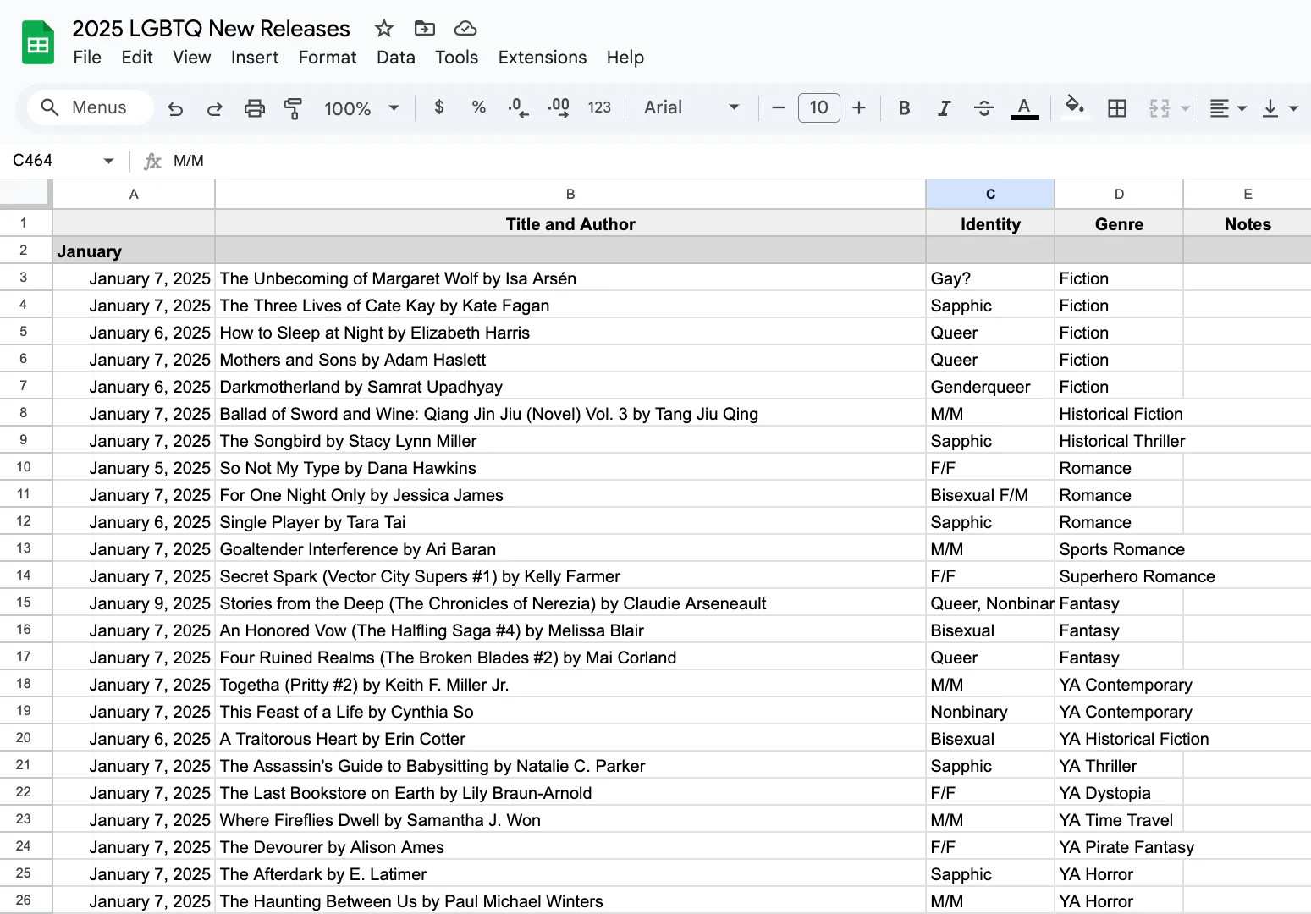Click the Menus search box
Image resolution: width=1311 pixels, height=914 pixels.
(x=91, y=107)
